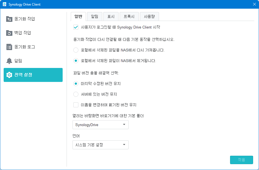Click the 동기화 작업 sync task icon

(x=9, y=19)
